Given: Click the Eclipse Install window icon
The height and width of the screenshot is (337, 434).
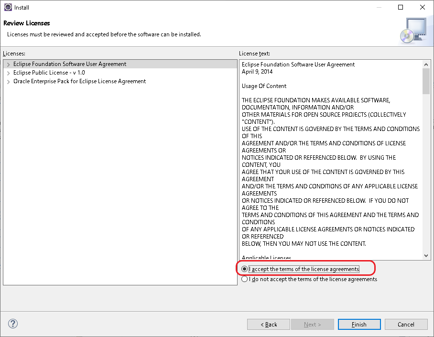Looking at the screenshot, I should (8, 7).
